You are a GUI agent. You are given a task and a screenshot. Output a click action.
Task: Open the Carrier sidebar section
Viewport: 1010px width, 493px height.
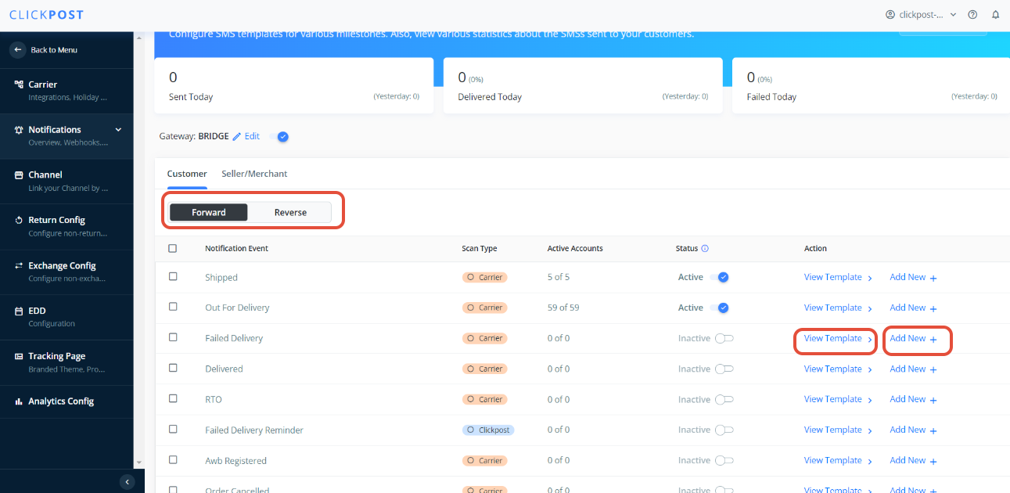tap(66, 91)
